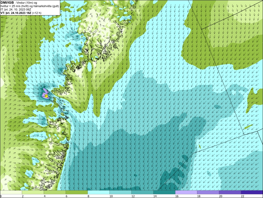The width and height of the screenshot is (263, 198).
Task: Click the legend tick label '2'
Action: point(23,196)
